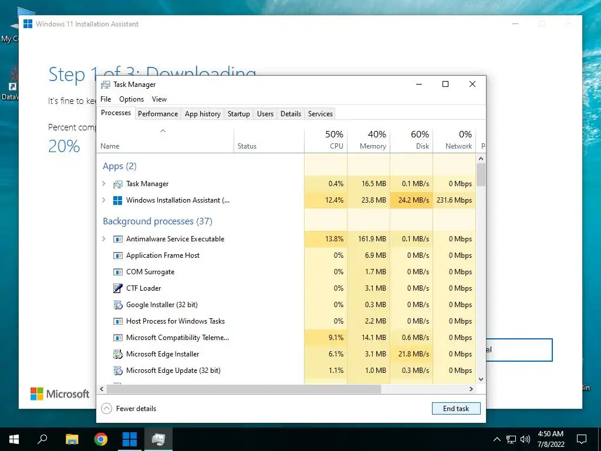Expand Windows Installation Assistant process group

coord(103,200)
